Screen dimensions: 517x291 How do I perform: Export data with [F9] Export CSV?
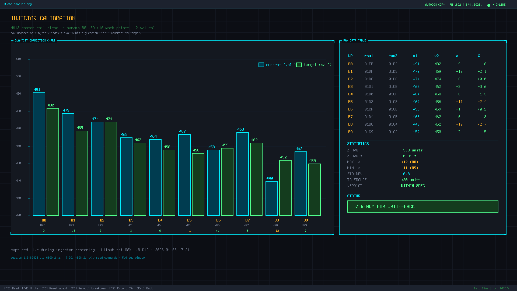point(121,288)
